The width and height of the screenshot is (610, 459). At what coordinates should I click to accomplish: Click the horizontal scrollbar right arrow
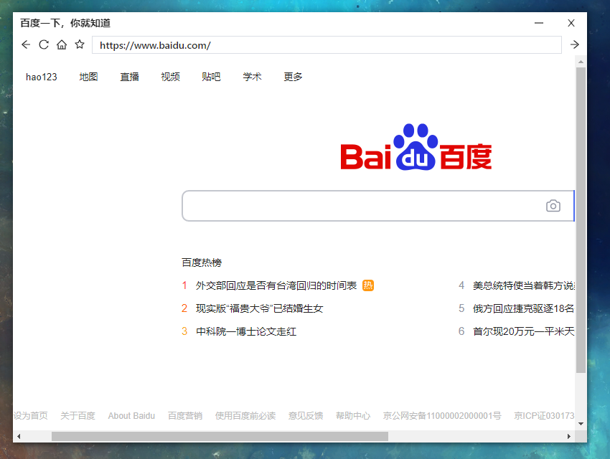click(x=569, y=437)
